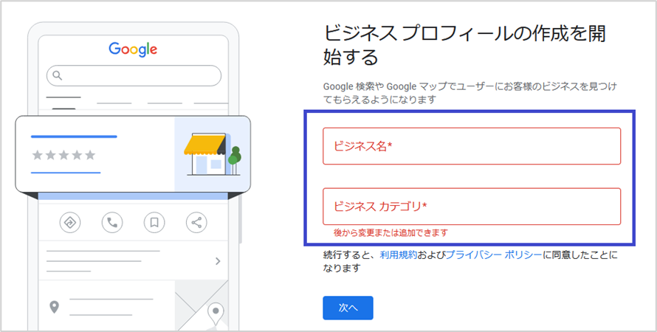Click the ビジネス プロフィールの作成を開始する heading
Image resolution: width=657 pixels, height=332 pixels.
[x=464, y=45]
